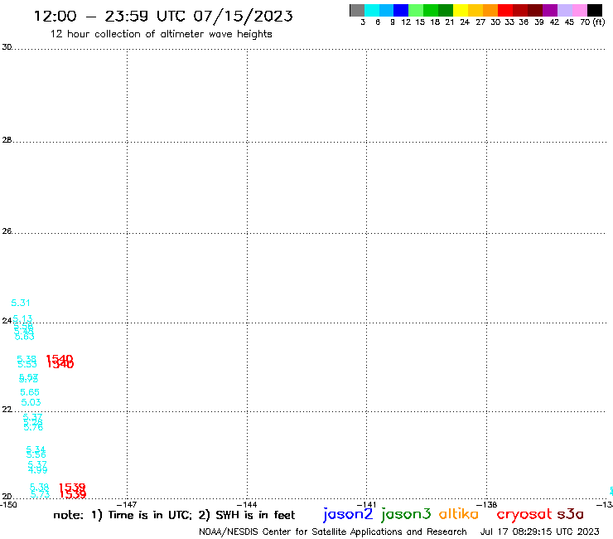Select the orange swatch in the color bar

(490, 10)
